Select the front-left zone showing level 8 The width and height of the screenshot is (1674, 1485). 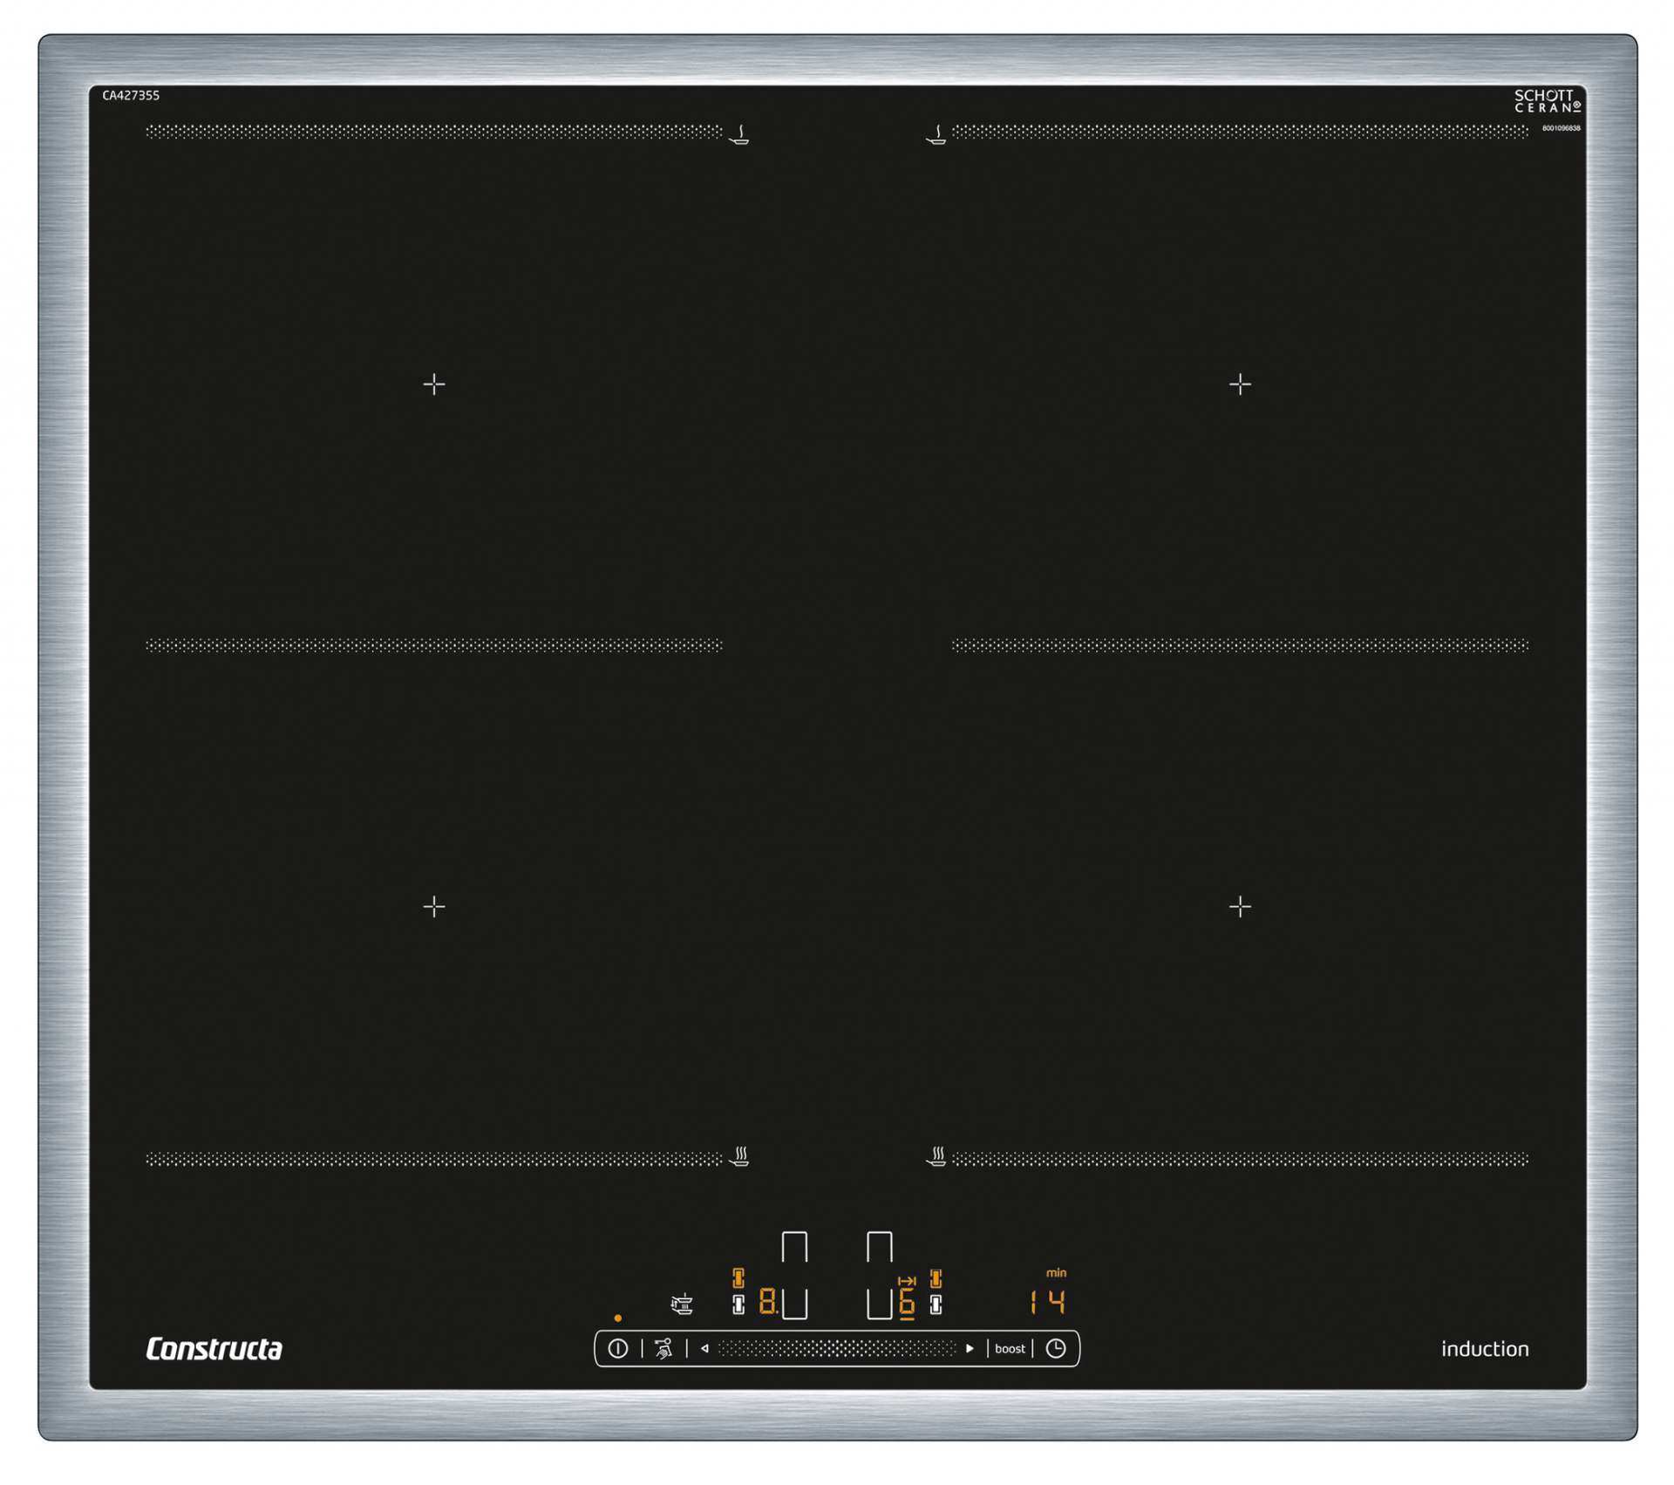point(767,1303)
